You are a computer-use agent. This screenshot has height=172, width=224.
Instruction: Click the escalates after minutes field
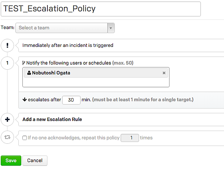pyautogui.click(x=71, y=100)
